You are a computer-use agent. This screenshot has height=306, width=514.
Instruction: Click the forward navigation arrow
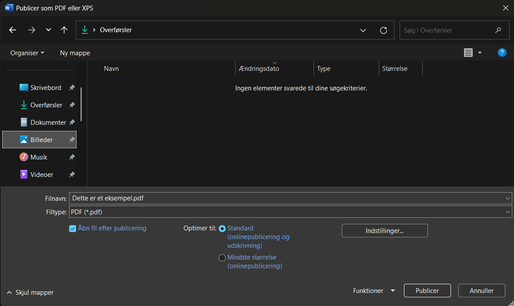[x=31, y=30]
